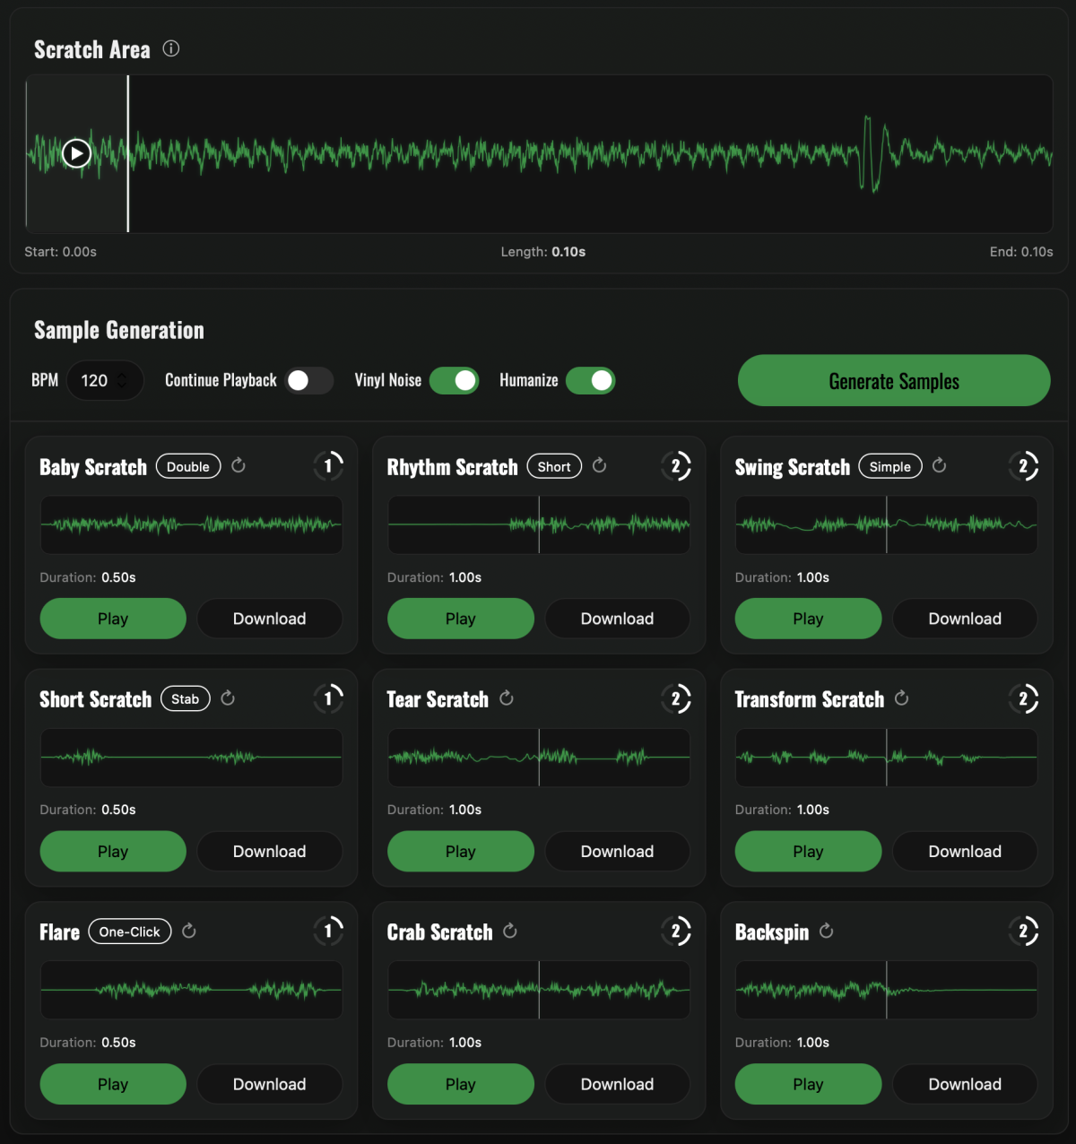Turn off the Vinyl Noise switch
The height and width of the screenshot is (1144, 1076).
[455, 381]
